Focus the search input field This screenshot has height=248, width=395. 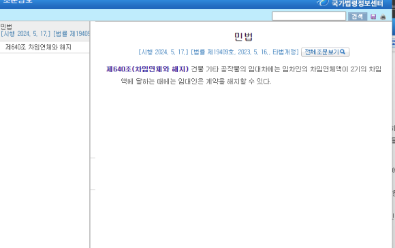point(309,16)
